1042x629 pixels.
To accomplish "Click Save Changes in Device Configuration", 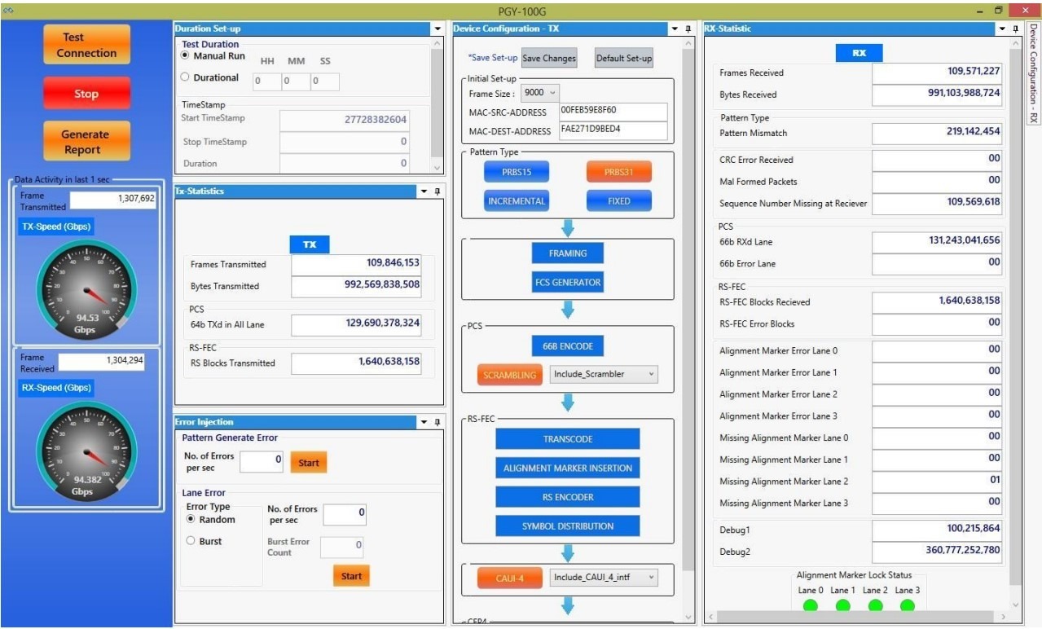I will pyautogui.click(x=547, y=58).
